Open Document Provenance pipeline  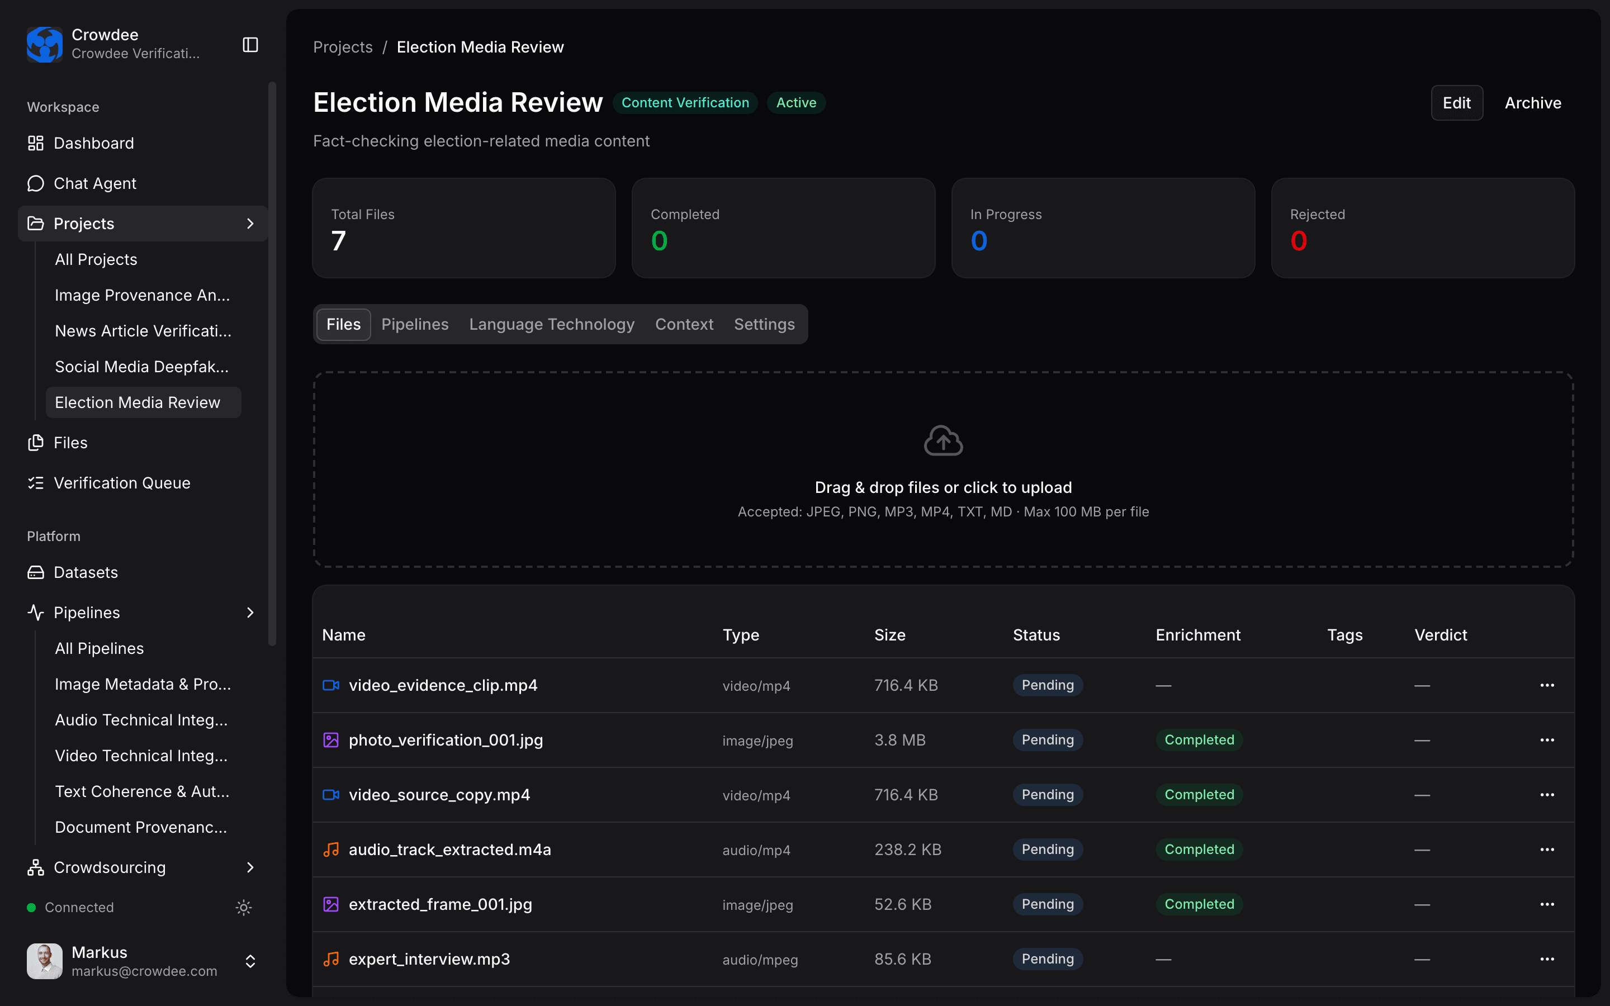[144, 827]
